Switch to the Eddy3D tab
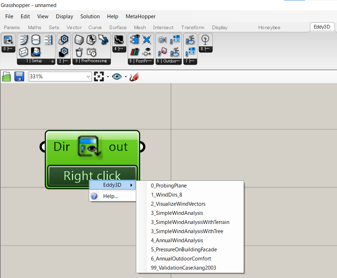Image resolution: width=337 pixels, height=278 pixels. [322, 27]
